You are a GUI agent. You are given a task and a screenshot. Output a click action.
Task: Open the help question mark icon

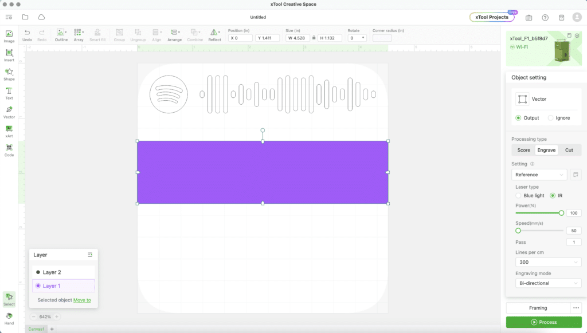(x=545, y=18)
